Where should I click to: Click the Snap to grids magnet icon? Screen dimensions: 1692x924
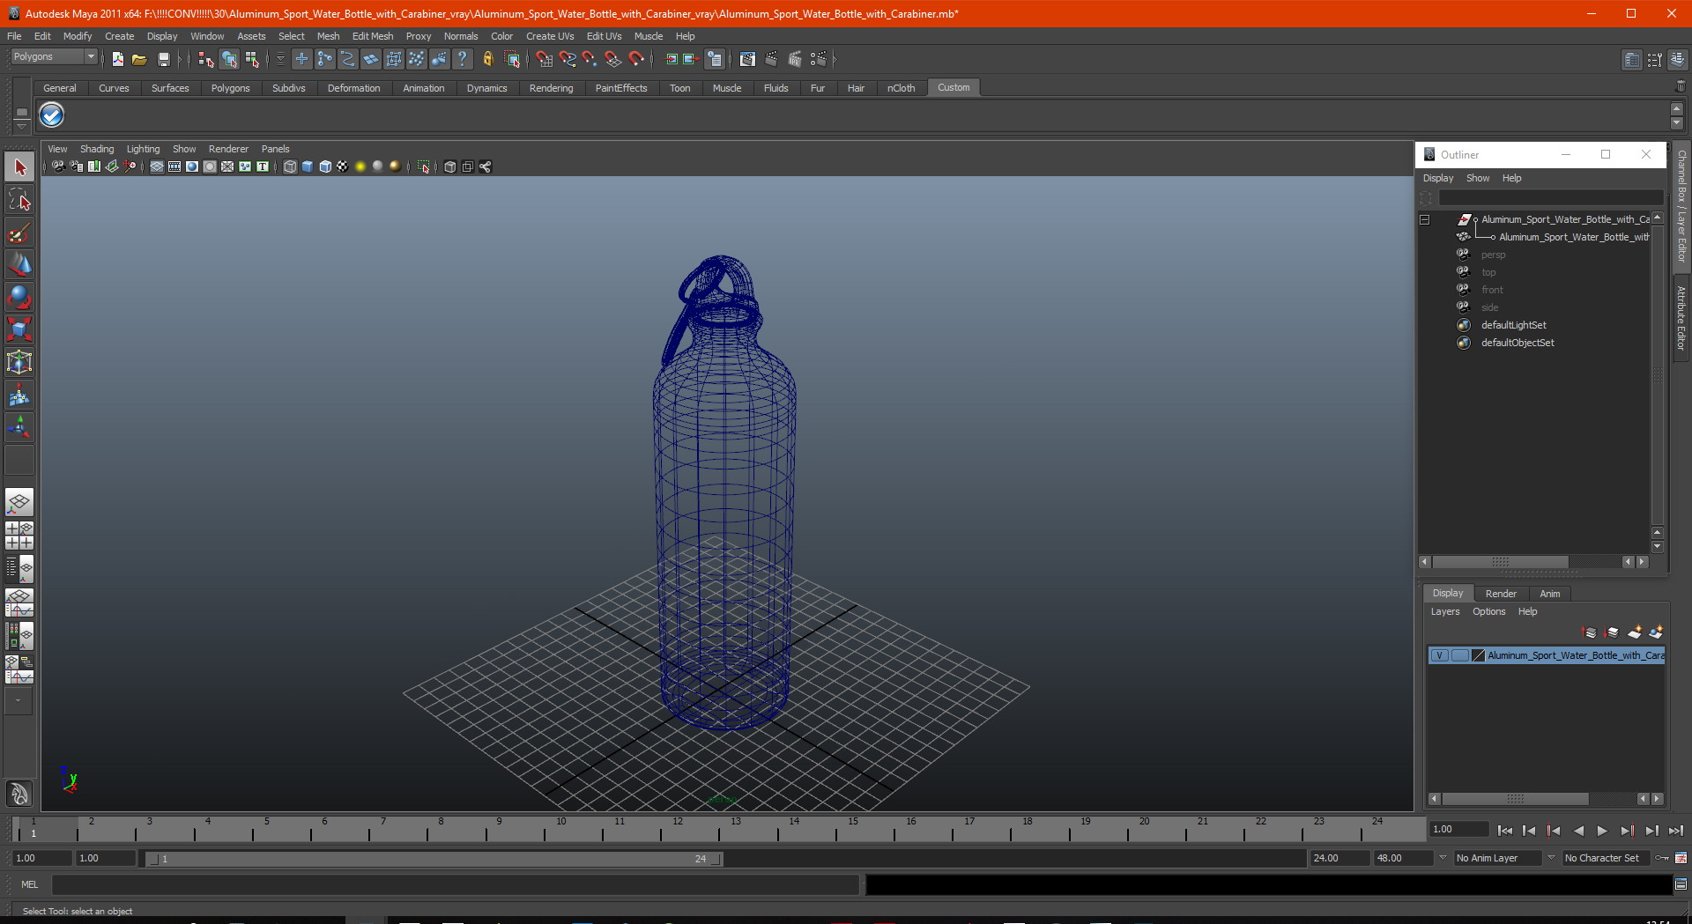tap(544, 59)
